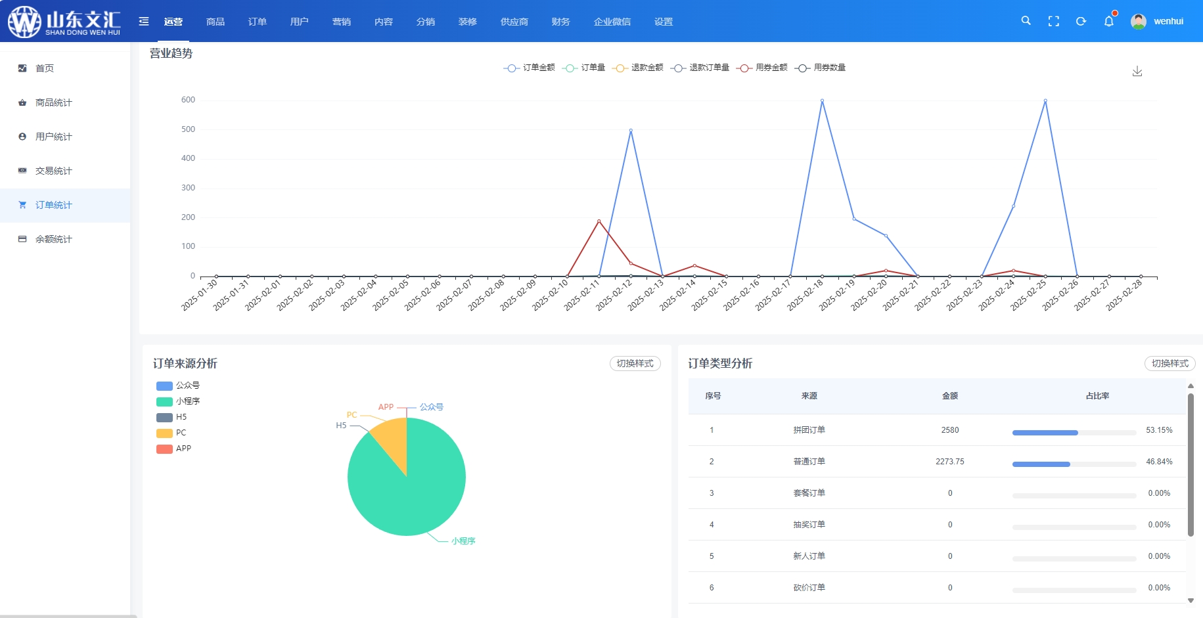This screenshot has width=1203, height=618.
Task: Click the 山东文汇 logo
Action: [x=64, y=21]
